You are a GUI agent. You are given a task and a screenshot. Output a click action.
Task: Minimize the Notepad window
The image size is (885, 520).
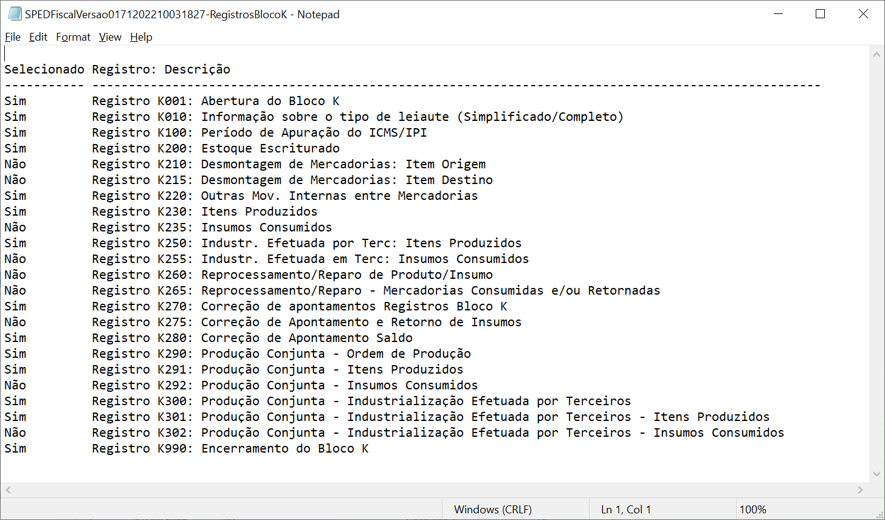tap(777, 14)
